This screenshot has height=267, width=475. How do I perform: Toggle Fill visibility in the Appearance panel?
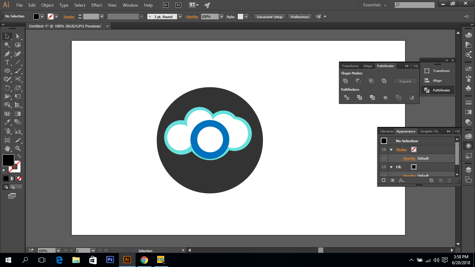point(384,167)
